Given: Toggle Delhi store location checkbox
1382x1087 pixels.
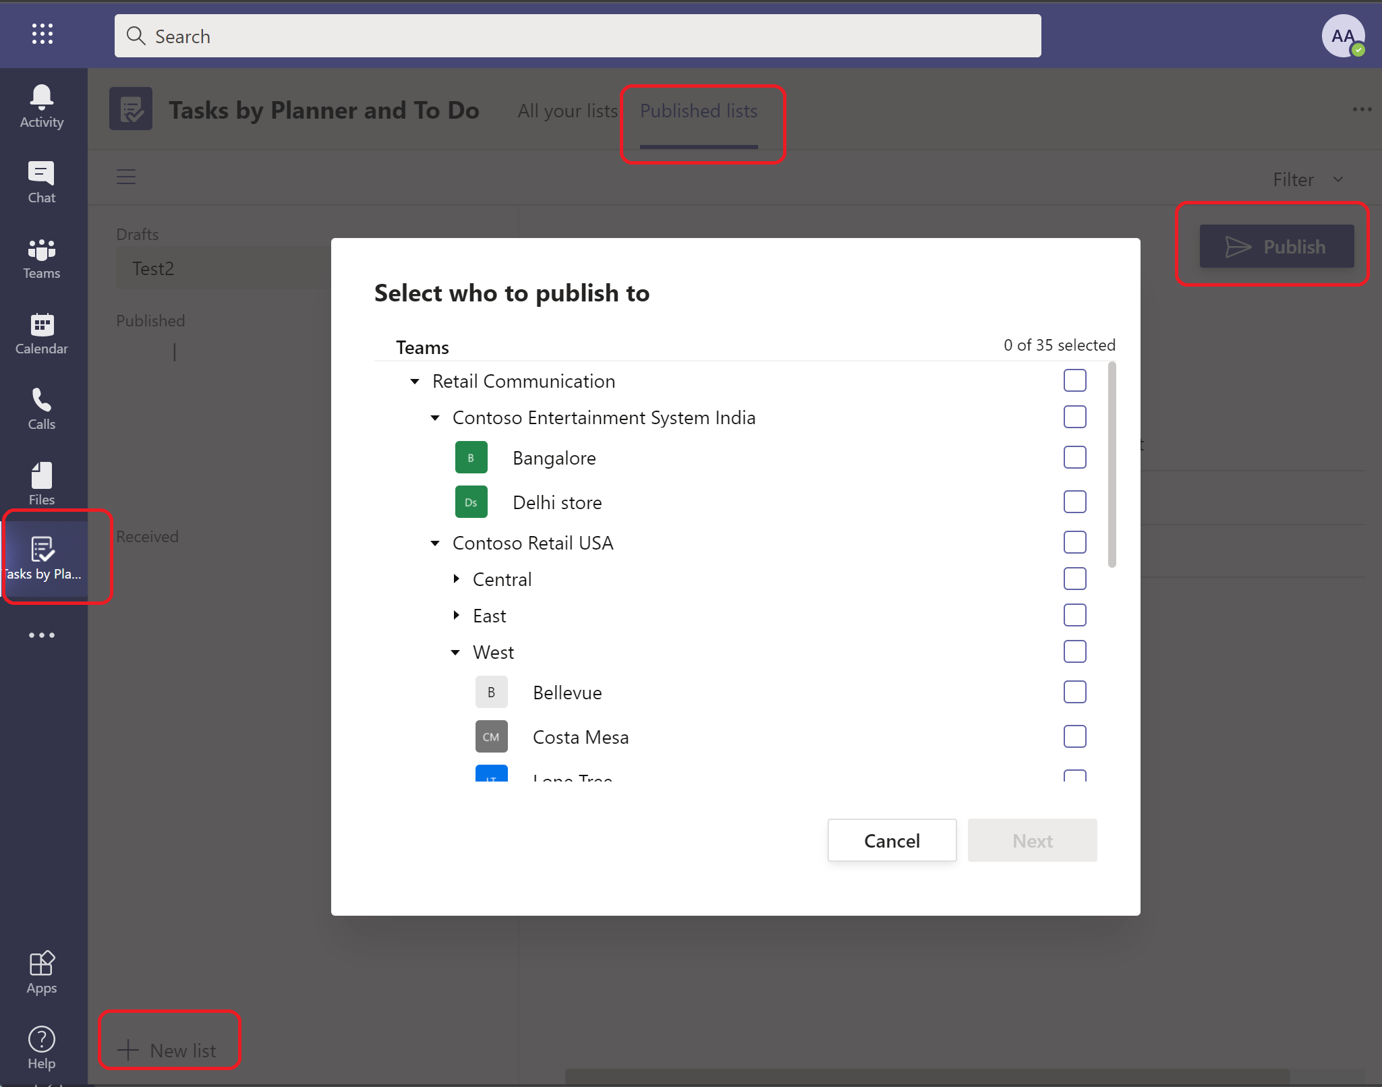Looking at the screenshot, I should [1074, 502].
